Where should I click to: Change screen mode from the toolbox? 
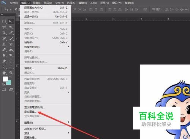coord(11,89)
